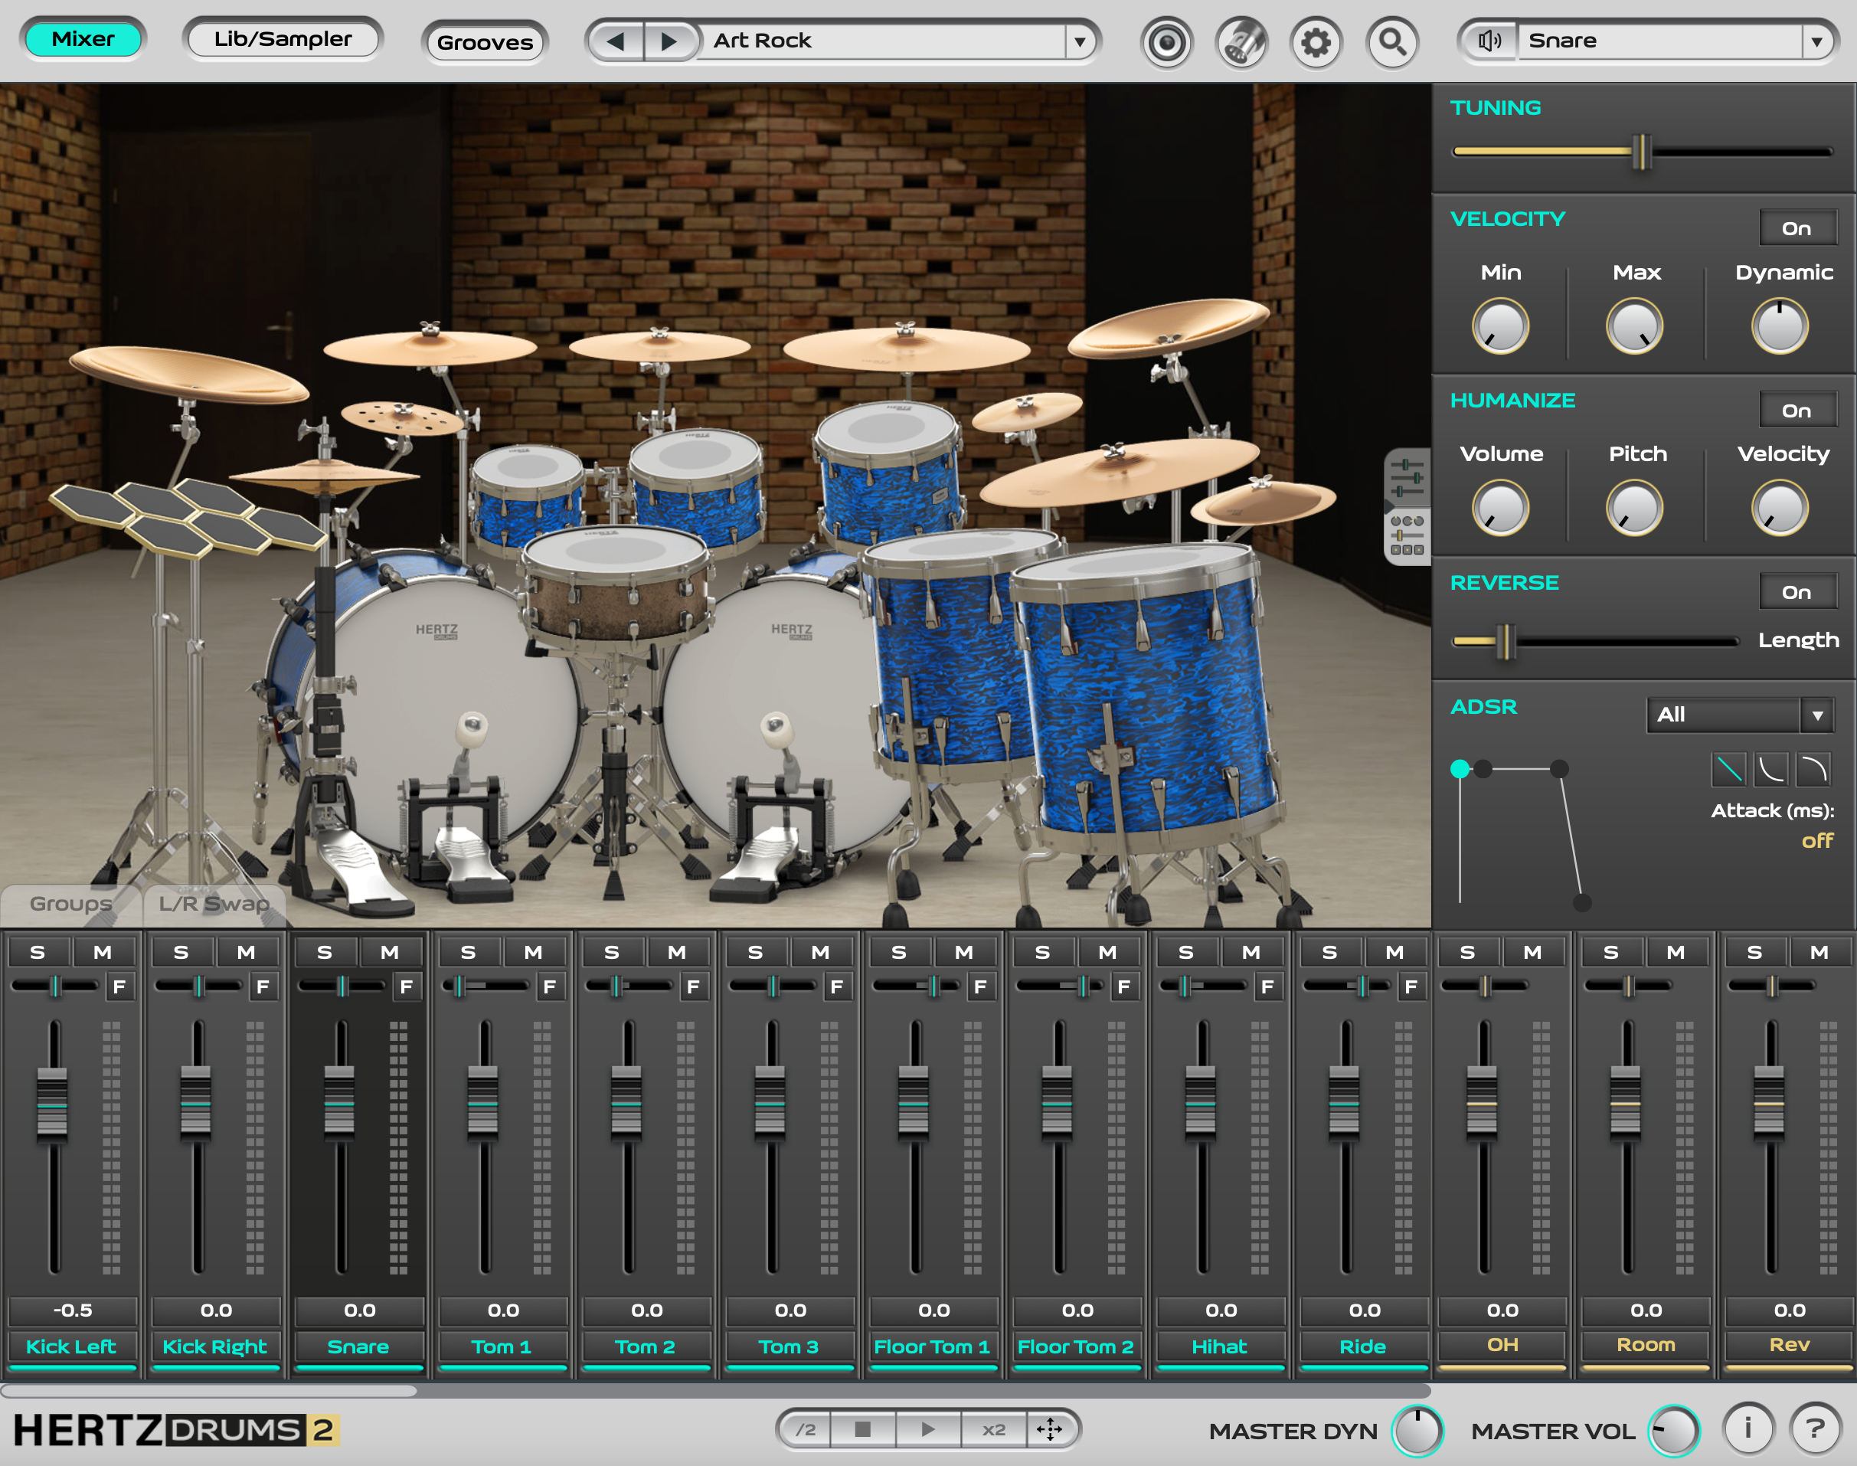Screen dimensions: 1857x1466
Task: Click the speaker preview icon beside Snare
Action: (1489, 41)
